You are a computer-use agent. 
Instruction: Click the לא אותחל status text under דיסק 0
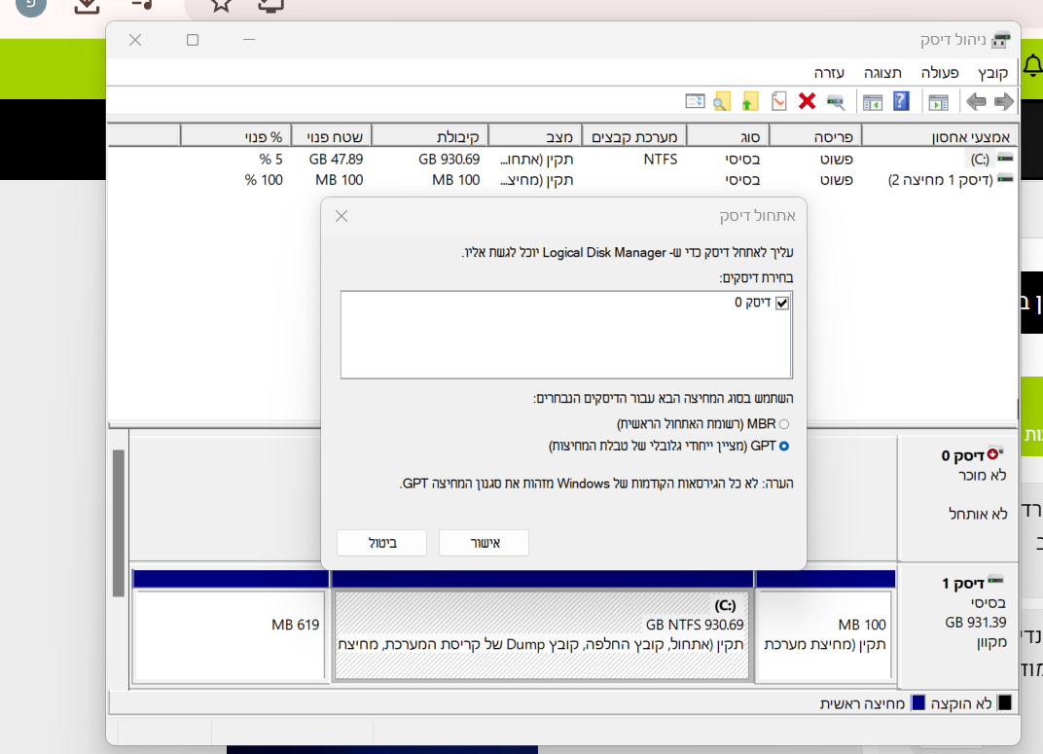[978, 514]
